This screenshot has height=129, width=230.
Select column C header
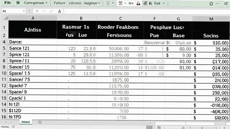pos(120,18)
